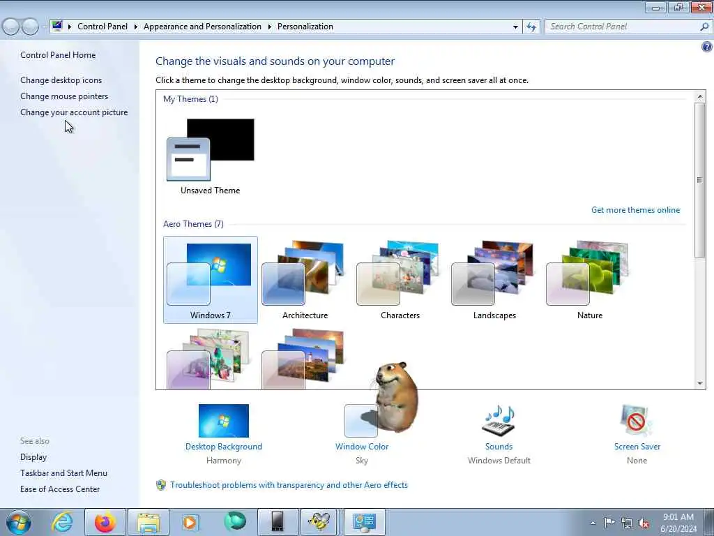Viewport: 714px width, 536px height.
Task: Open Change desktop icons link
Action: coord(61,80)
